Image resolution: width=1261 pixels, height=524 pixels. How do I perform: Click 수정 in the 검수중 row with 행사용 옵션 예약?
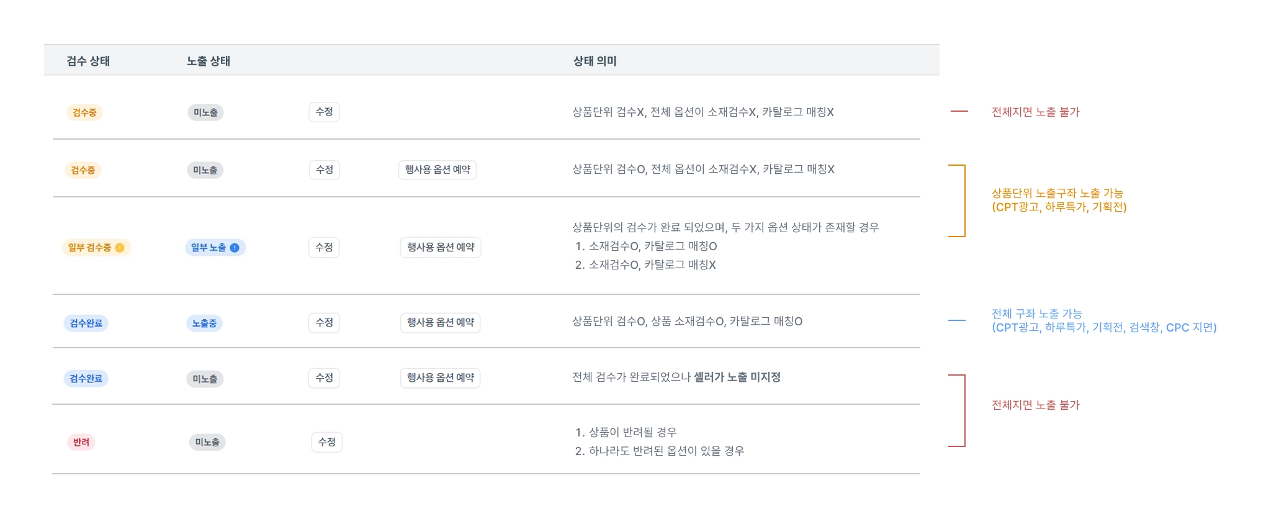(324, 169)
